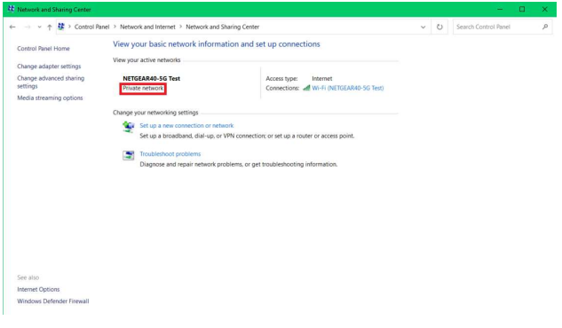Click the Network and Sharing Center title icon
The width and height of the screenshot is (562, 328).
(12, 9)
